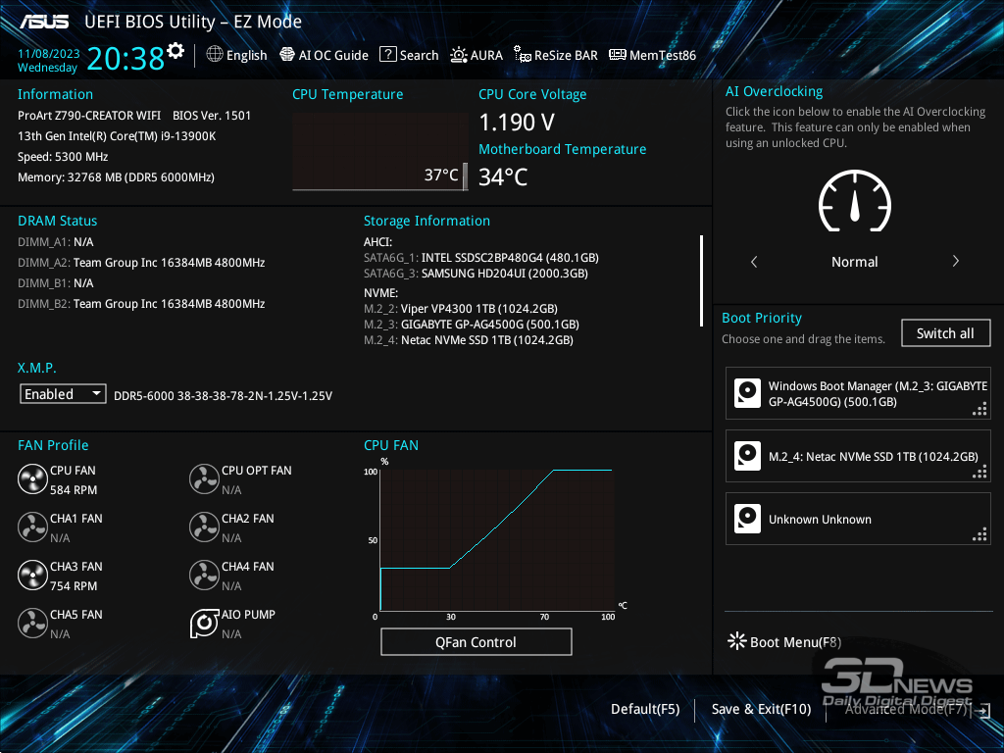Click the globe language icon
Viewport: 1004px width, 753px height.
tap(215, 55)
